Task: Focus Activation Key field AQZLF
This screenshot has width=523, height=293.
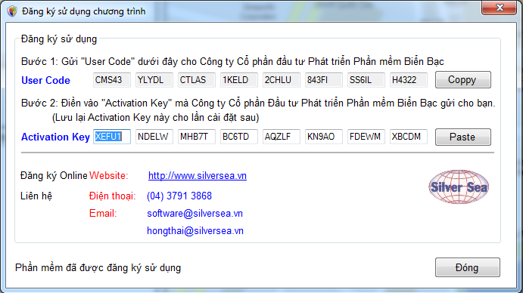Action: (x=282, y=137)
